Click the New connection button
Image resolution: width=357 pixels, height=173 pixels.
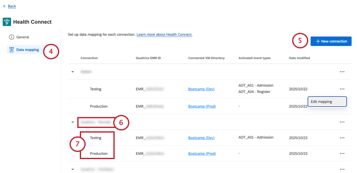tap(331, 41)
